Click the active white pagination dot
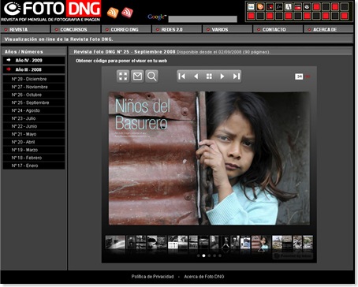 click(203, 255)
